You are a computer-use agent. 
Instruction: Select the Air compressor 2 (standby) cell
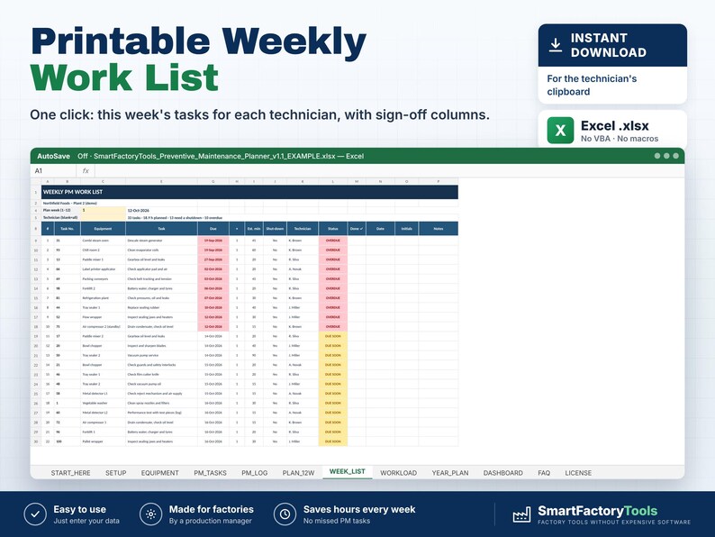pyautogui.click(x=103, y=327)
